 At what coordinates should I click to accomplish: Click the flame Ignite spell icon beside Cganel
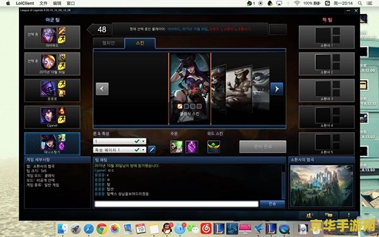(x=61, y=111)
